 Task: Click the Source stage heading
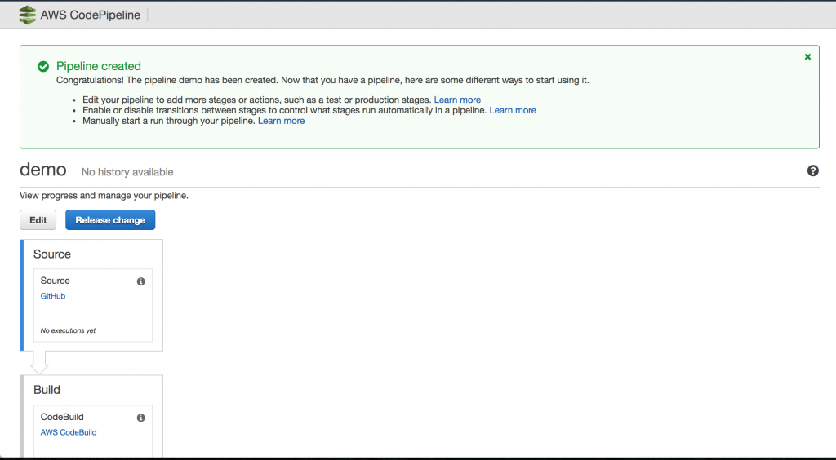point(52,254)
